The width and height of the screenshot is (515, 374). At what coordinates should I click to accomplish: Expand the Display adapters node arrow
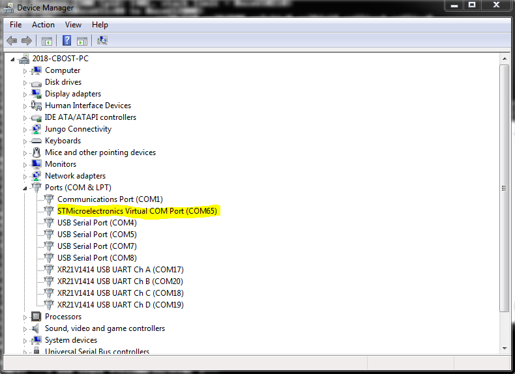coord(25,94)
